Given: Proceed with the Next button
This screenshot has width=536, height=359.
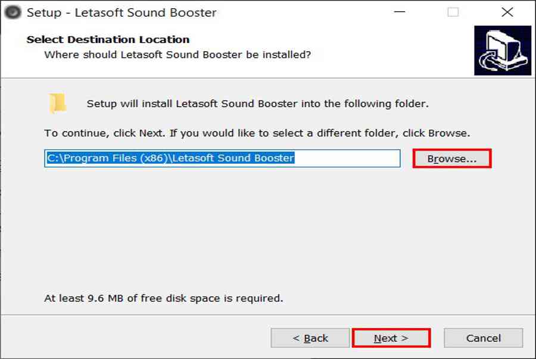Looking at the screenshot, I should point(391,338).
